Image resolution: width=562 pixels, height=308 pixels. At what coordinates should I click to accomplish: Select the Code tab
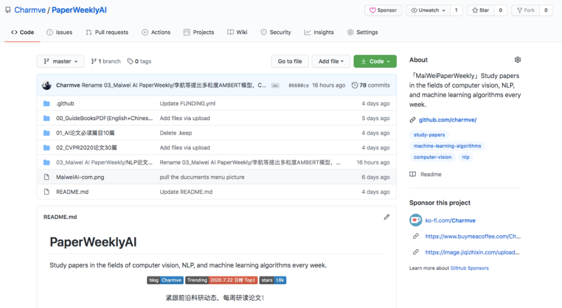22,32
